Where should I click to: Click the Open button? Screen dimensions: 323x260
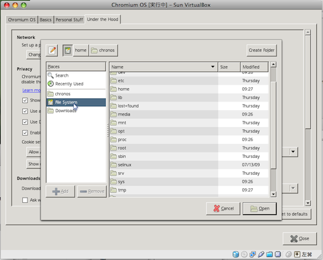(260, 209)
